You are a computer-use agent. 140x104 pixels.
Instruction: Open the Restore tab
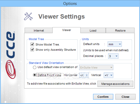pos(120,31)
